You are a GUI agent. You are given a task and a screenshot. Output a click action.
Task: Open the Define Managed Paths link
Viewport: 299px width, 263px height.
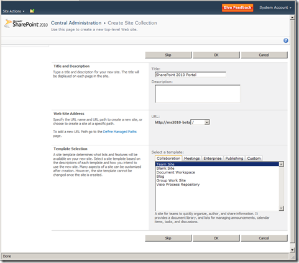tap(120, 132)
